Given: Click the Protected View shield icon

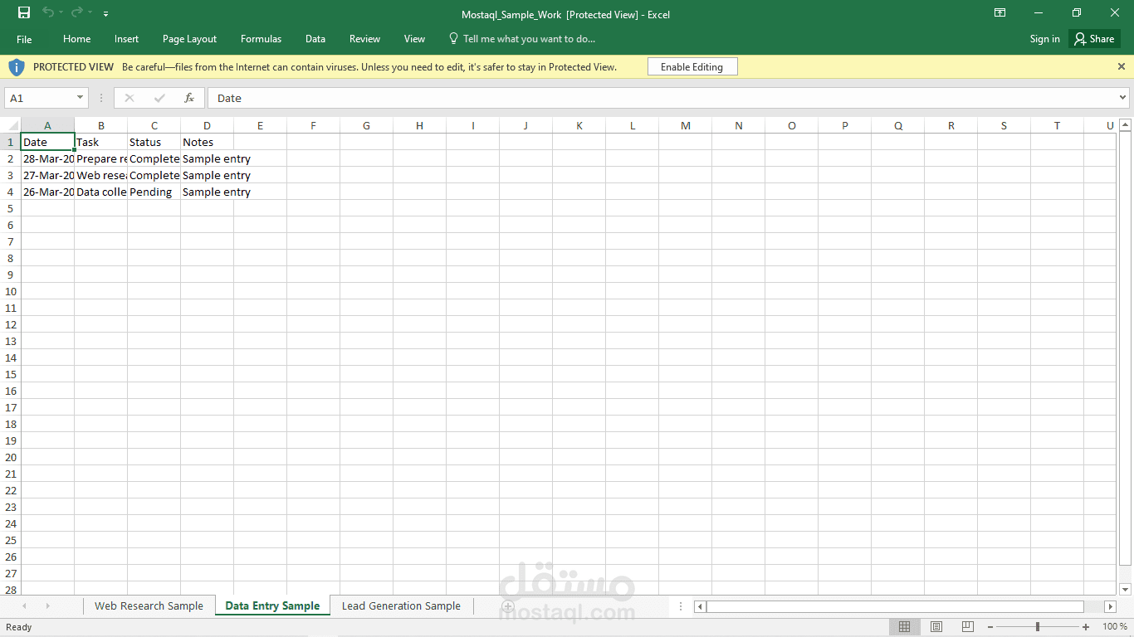Looking at the screenshot, I should 17,67.
